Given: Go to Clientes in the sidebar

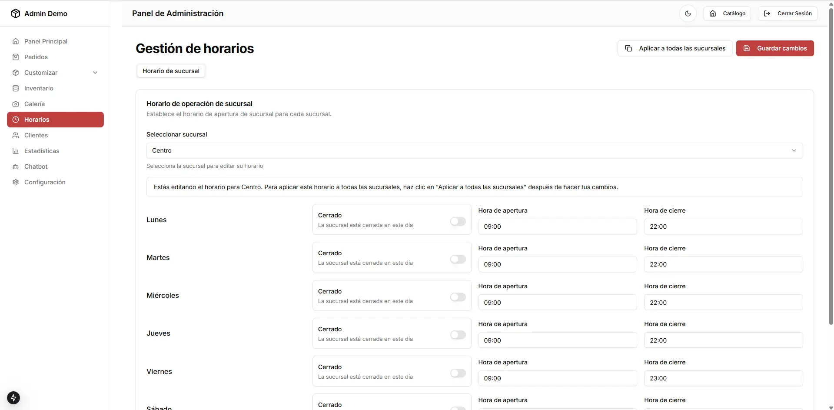Looking at the screenshot, I should [x=36, y=135].
